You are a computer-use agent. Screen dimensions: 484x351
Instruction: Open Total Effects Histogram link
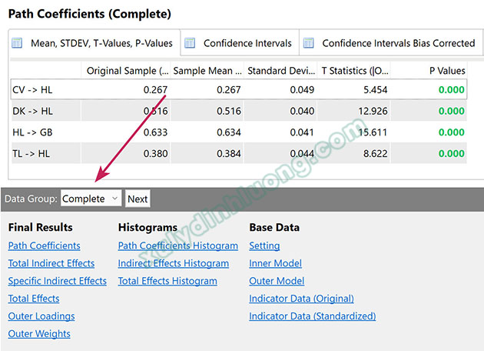click(x=167, y=281)
